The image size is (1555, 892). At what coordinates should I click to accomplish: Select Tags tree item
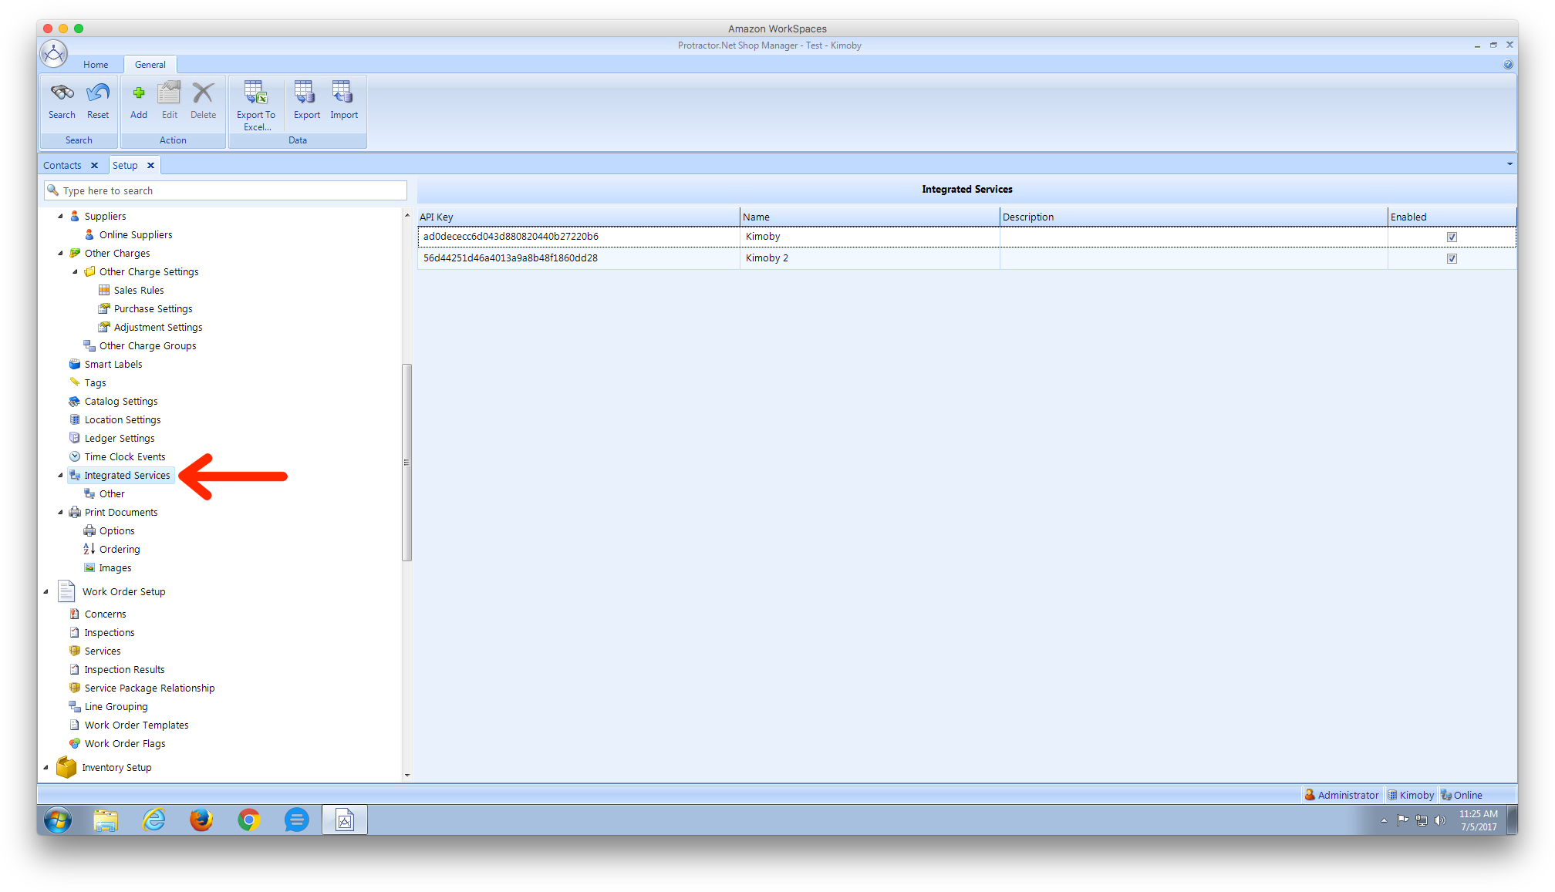[x=95, y=383]
